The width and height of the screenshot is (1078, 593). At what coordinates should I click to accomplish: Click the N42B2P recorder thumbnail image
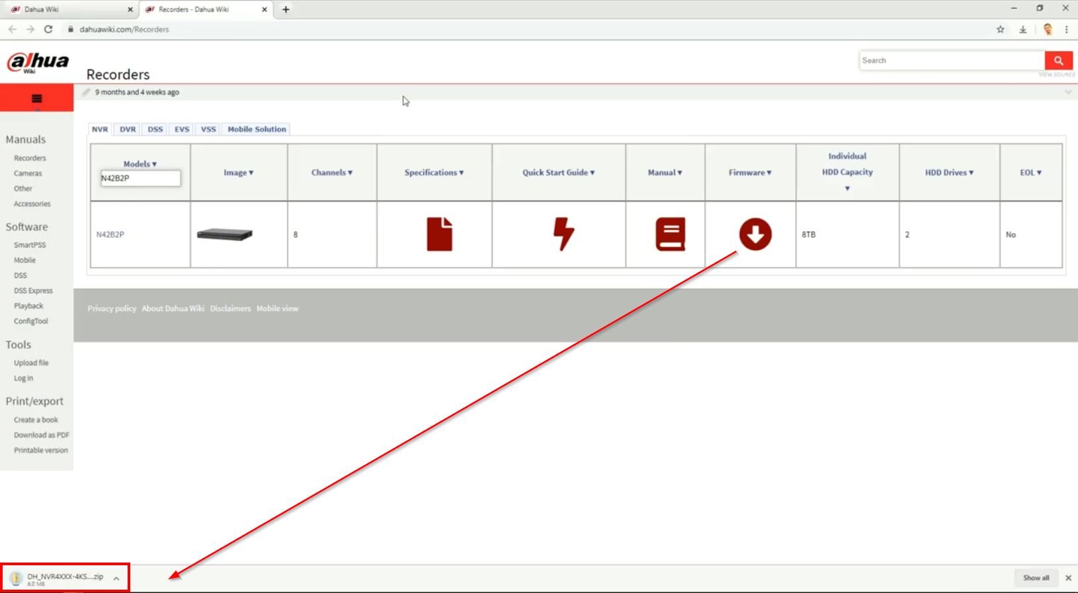point(225,234)
